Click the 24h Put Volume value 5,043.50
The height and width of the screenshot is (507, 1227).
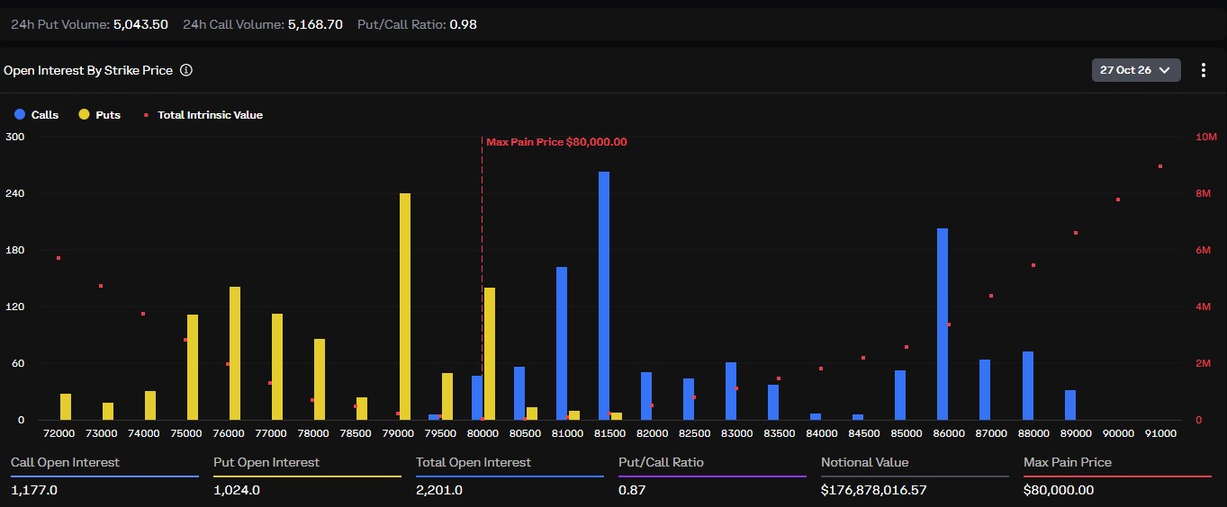click(x=140, y=24)
